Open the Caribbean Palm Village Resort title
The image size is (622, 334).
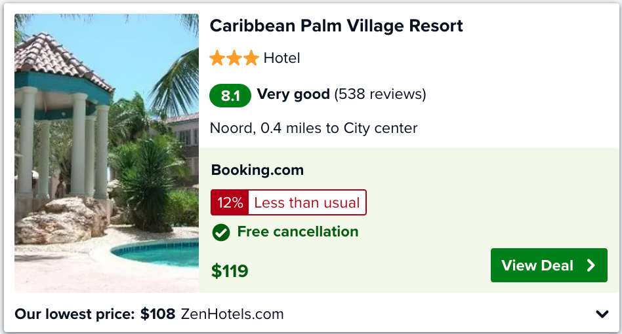pos(336,26)
